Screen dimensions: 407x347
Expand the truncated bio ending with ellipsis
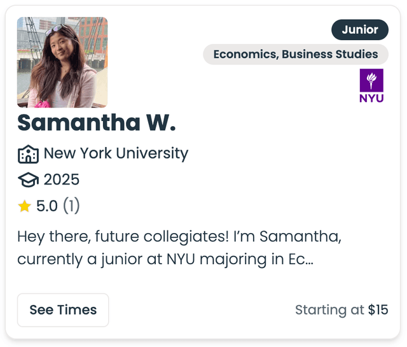[179, 248]
